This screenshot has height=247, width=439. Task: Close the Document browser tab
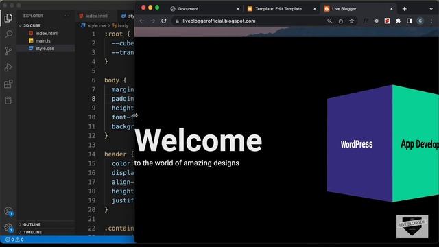pos(238,9)
